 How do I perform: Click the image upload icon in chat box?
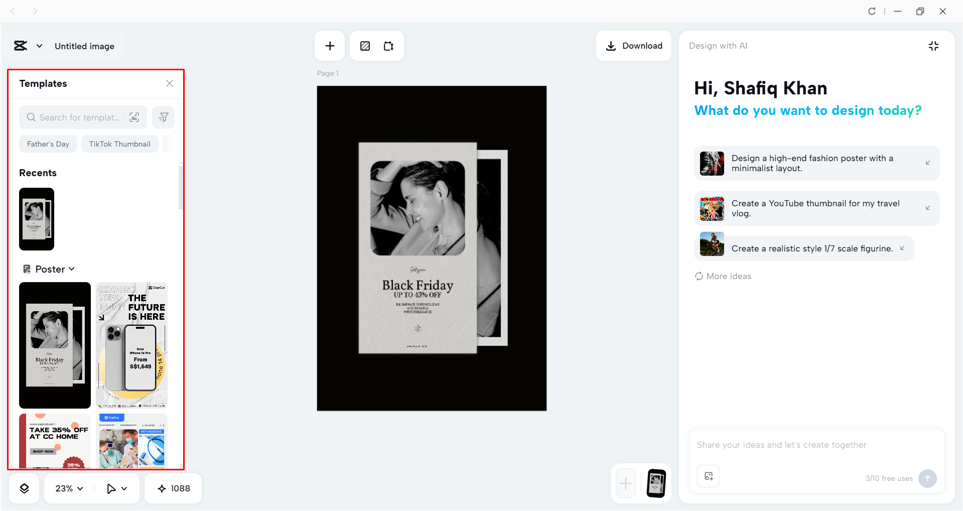[708, 476]
